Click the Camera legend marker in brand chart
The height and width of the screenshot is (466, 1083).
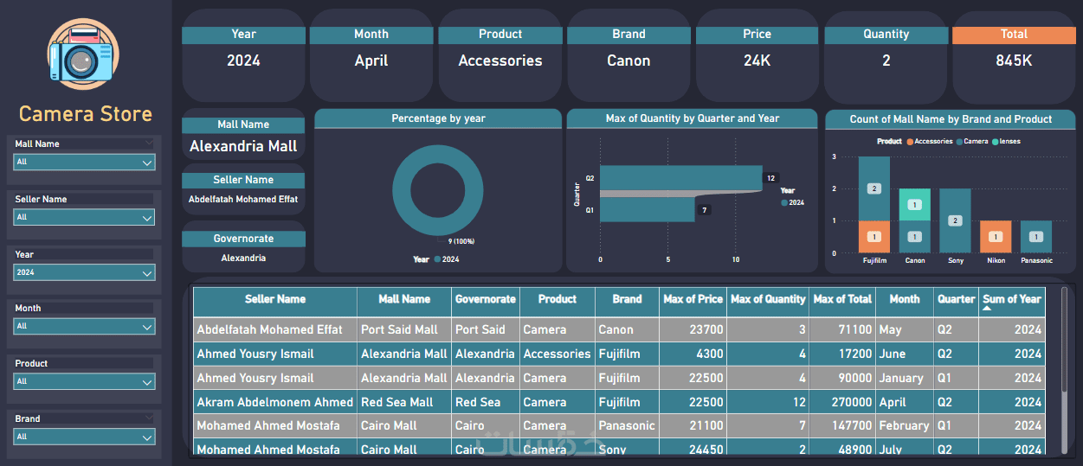coord(960,141)
